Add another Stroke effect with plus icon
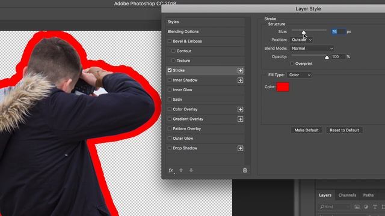385x216 pixels. point(240,71)
